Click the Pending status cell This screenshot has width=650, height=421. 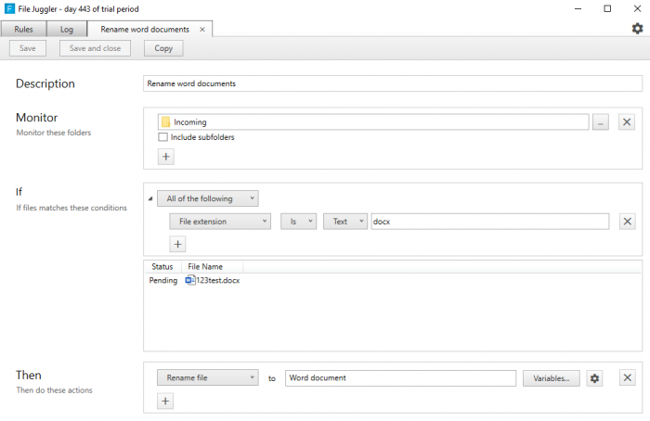point(162,280)
